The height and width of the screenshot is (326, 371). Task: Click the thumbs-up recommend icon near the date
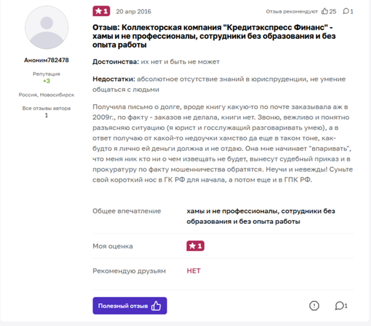[325, 11]
